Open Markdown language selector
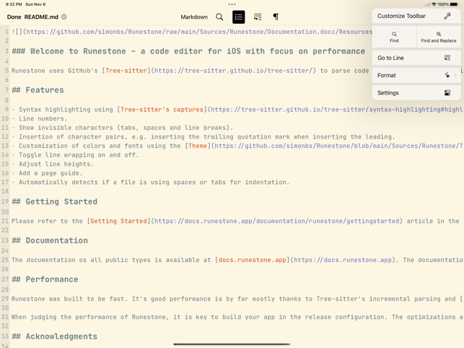The height and width of the screenshot is (348, 464). (194, 17)
